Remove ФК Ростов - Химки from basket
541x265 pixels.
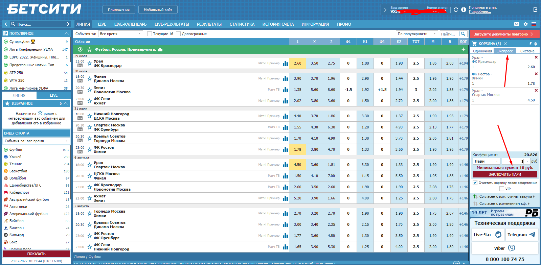coord(536,74)
